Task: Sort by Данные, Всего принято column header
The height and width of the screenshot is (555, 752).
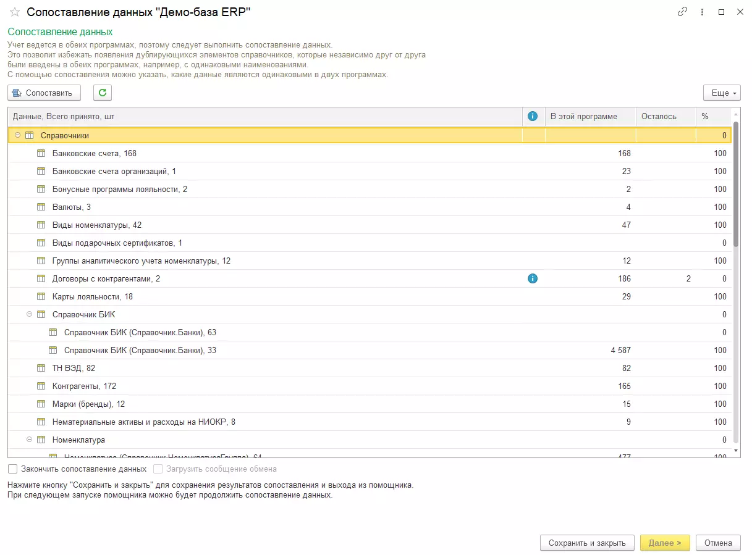Action: click(265, 116)
